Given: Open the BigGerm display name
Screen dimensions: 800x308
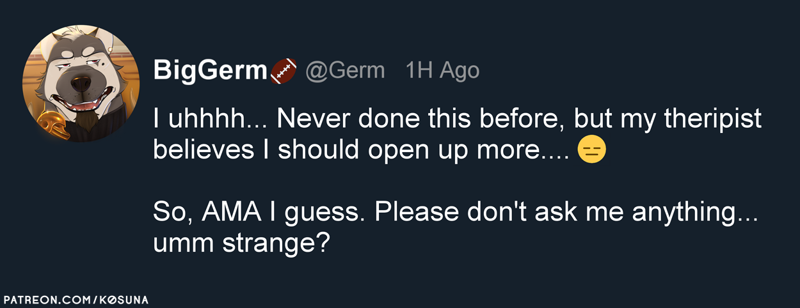Looking at the screenshot, I should (210, 72).
